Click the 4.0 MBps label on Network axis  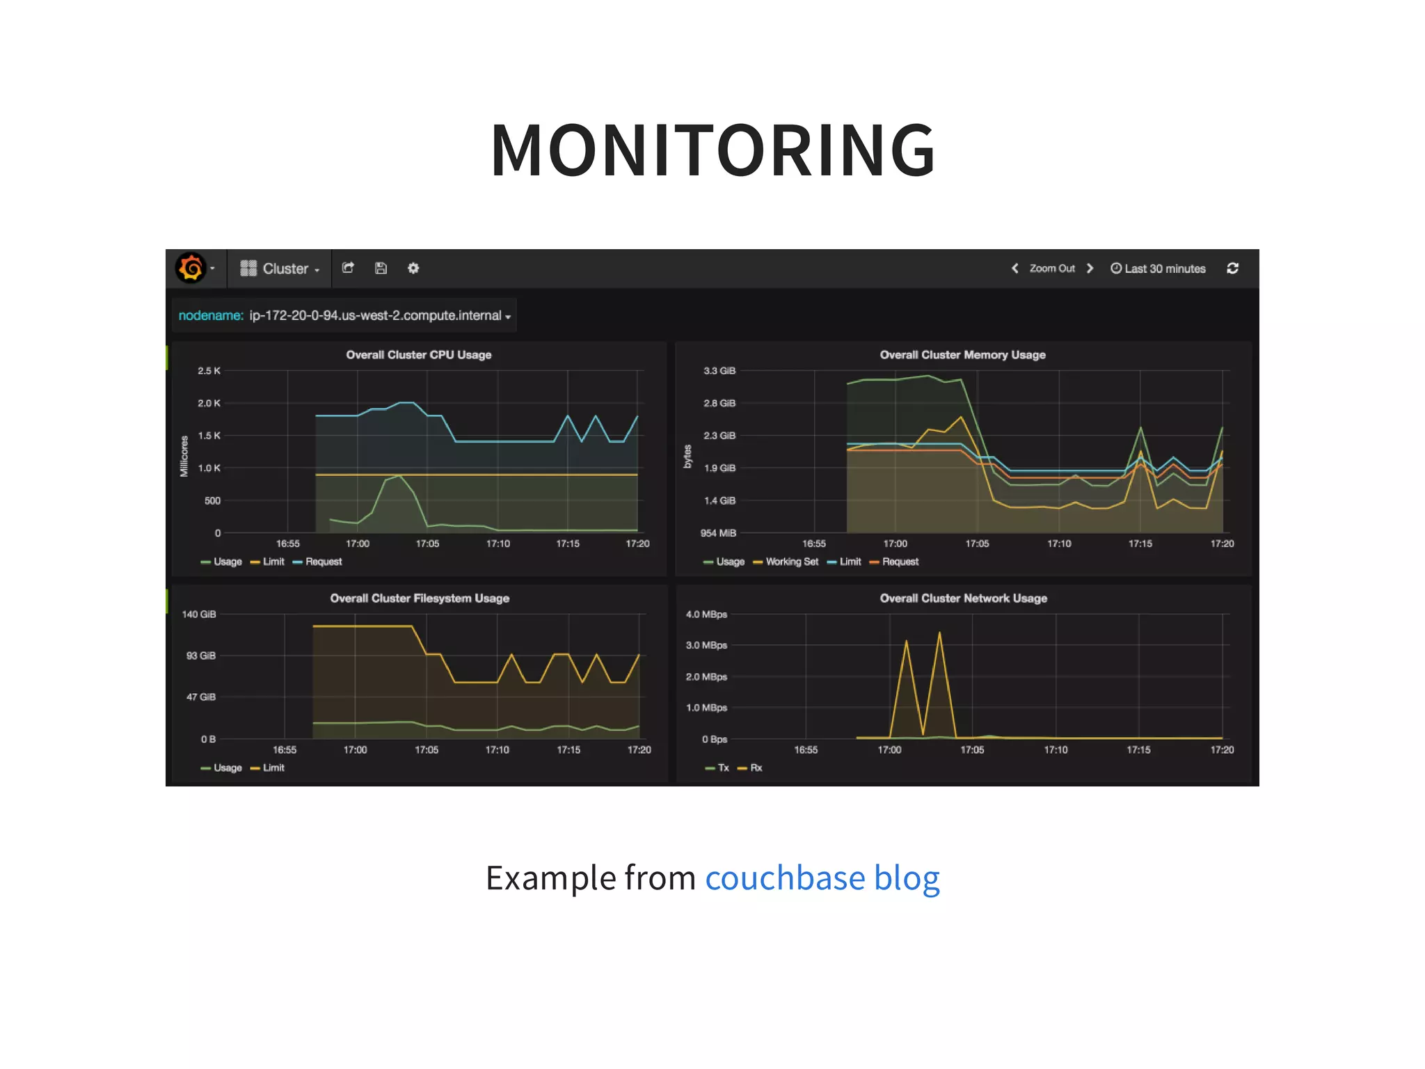coord(706,615)
